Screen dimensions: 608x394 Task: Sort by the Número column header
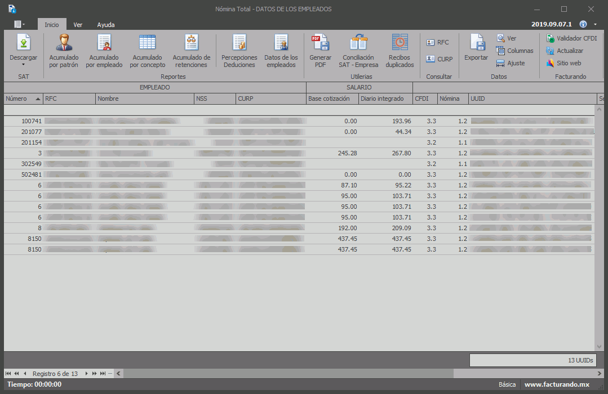(23, 99)
